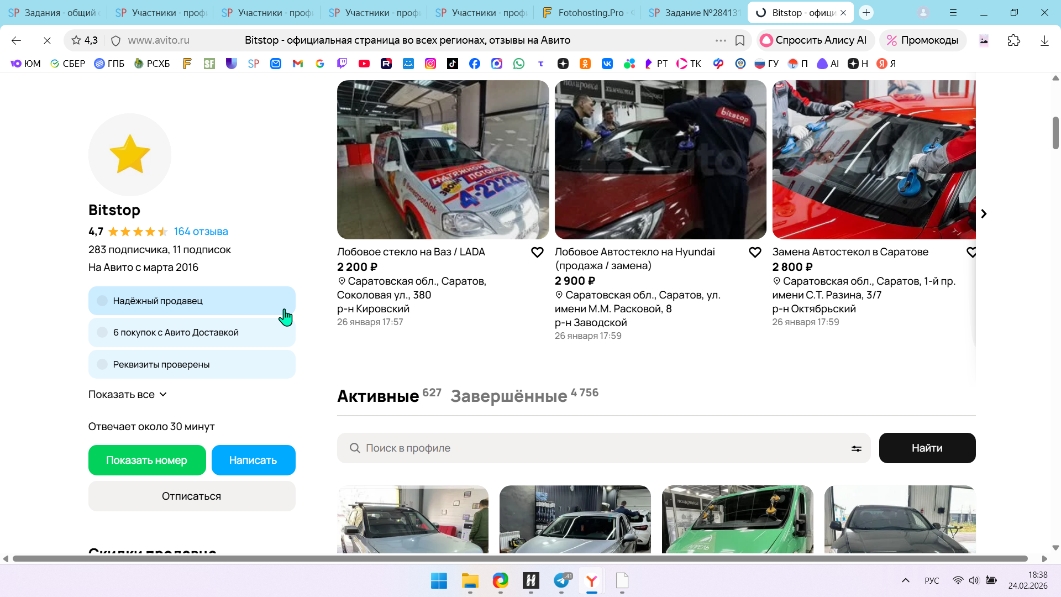Stop page loading with X icon
Image resolution: width=1061 pixels, height=597 pixels.
click(47, 40)
